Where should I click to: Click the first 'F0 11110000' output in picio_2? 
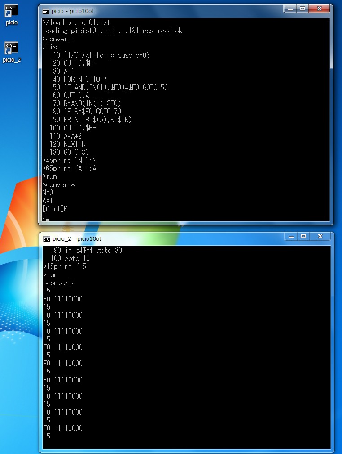coord(63,299)
